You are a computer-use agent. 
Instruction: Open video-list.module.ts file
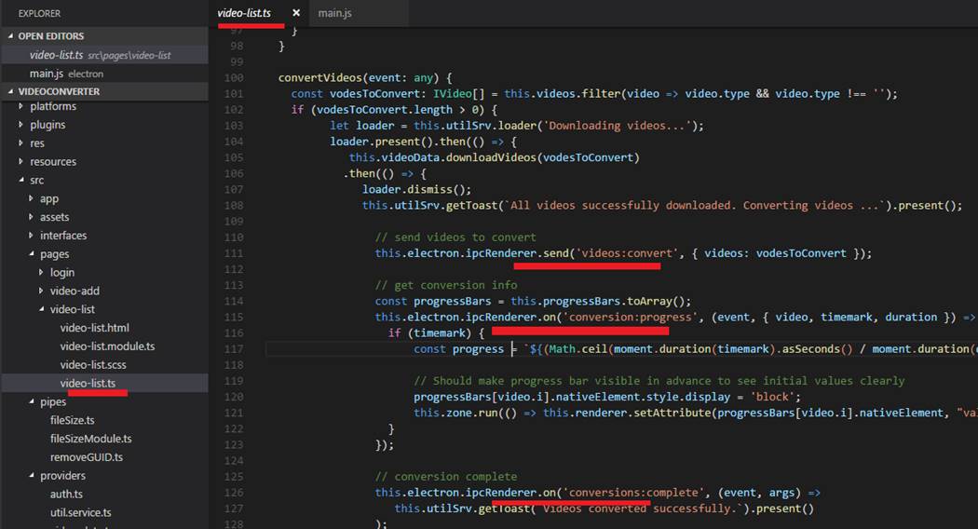[x=107, y=346]
